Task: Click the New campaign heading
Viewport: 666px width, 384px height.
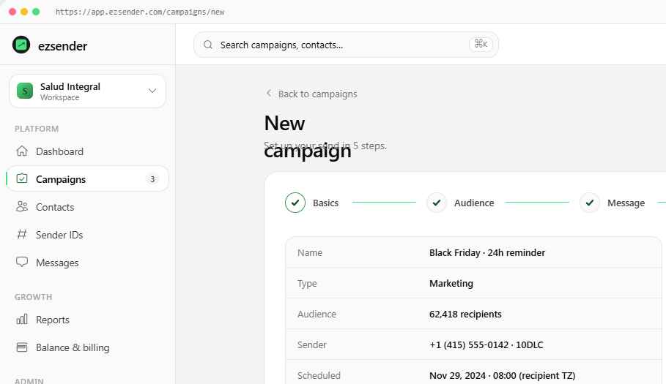Action: point(308,137)
